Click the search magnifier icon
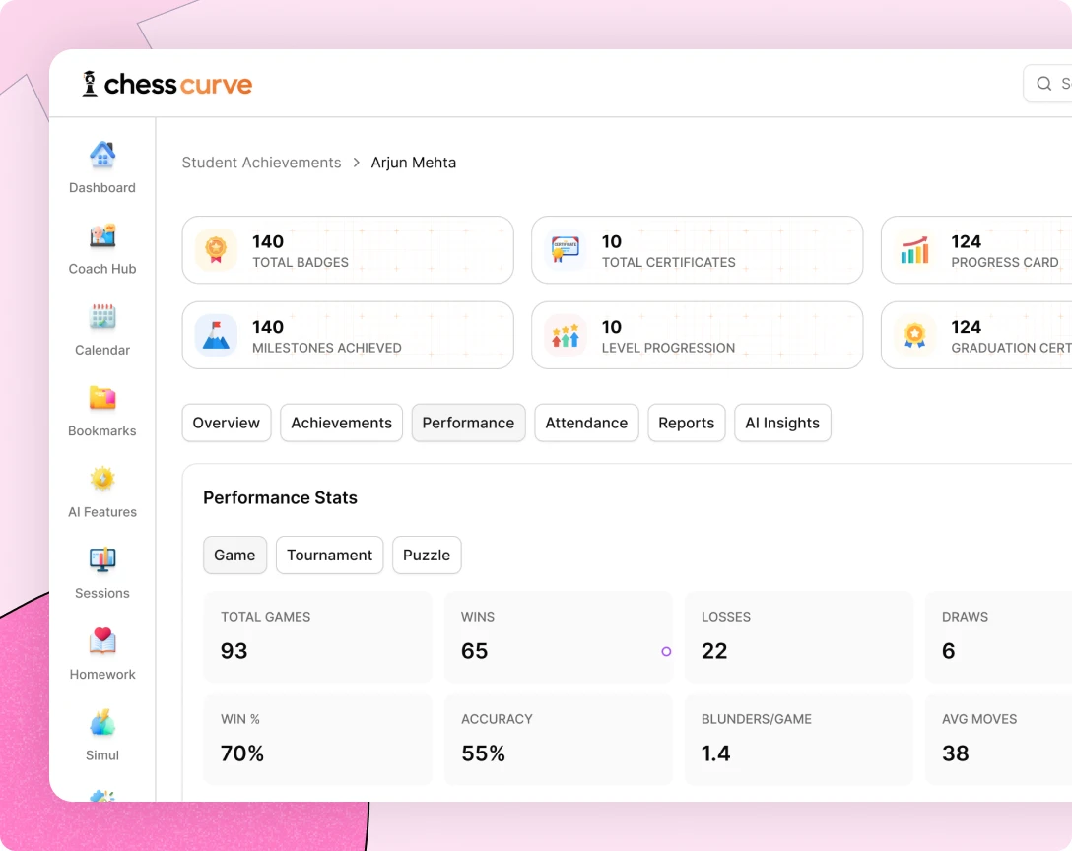This screenshot has height=851, width=1072. 1044,84
